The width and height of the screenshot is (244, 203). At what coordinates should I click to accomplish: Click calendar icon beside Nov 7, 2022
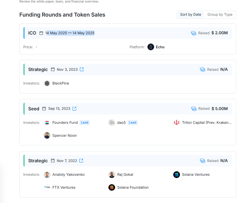53,161
